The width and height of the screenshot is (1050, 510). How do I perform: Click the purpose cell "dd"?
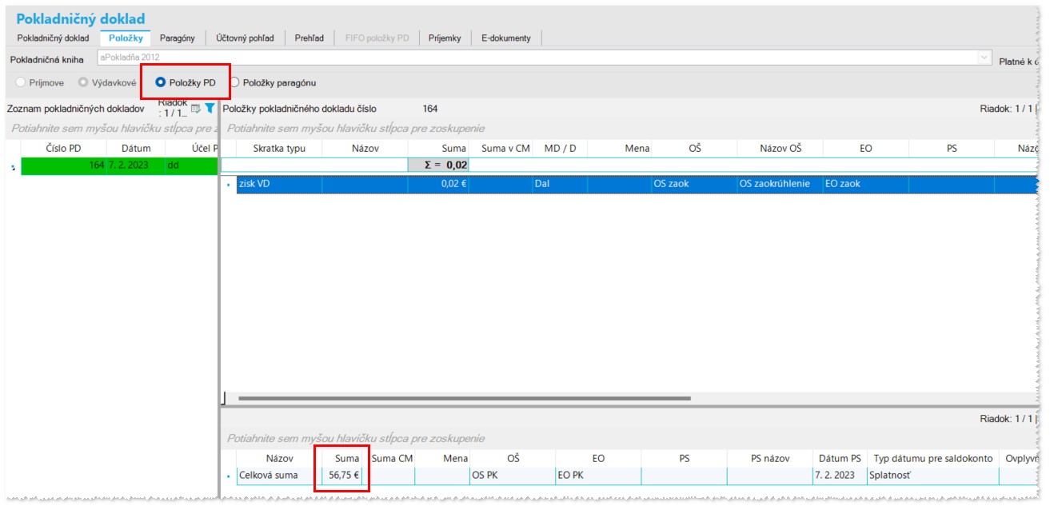[191, 166]
